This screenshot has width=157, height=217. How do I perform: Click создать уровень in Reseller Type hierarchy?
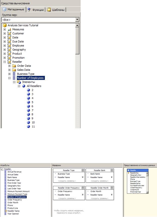click(x=67, y=181)
